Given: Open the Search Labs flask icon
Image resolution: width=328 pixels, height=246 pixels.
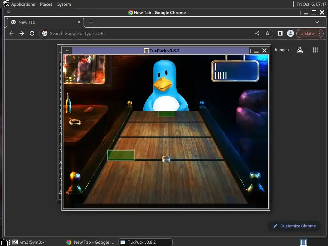Looking at the screenshot, I should click(x=300, y=50).
